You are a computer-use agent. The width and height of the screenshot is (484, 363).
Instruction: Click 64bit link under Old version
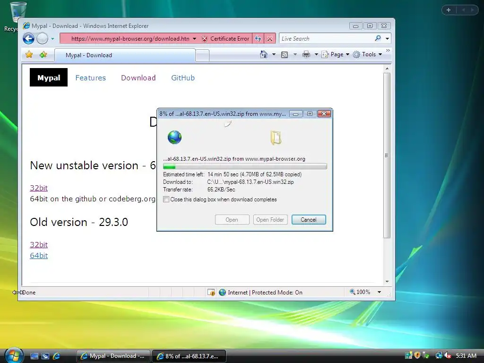coord(39,255)
